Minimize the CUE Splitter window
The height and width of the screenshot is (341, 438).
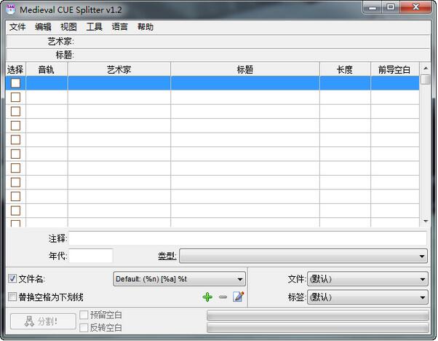(x=373, y=7)
